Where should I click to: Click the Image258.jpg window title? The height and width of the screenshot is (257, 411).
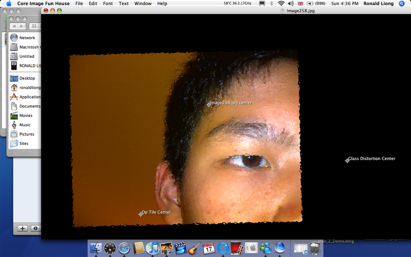coord(300,11)
